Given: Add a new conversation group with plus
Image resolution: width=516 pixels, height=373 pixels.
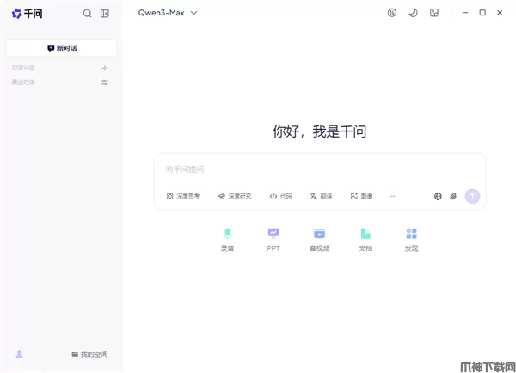Looking at the screenshot, I should pyautogui.click(x=105, y=68).
